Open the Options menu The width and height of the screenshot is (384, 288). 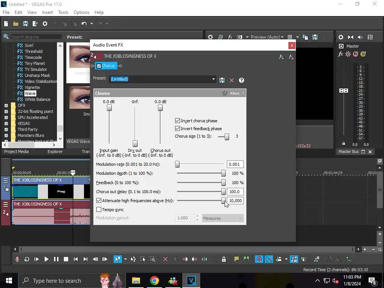pos(81,12)
